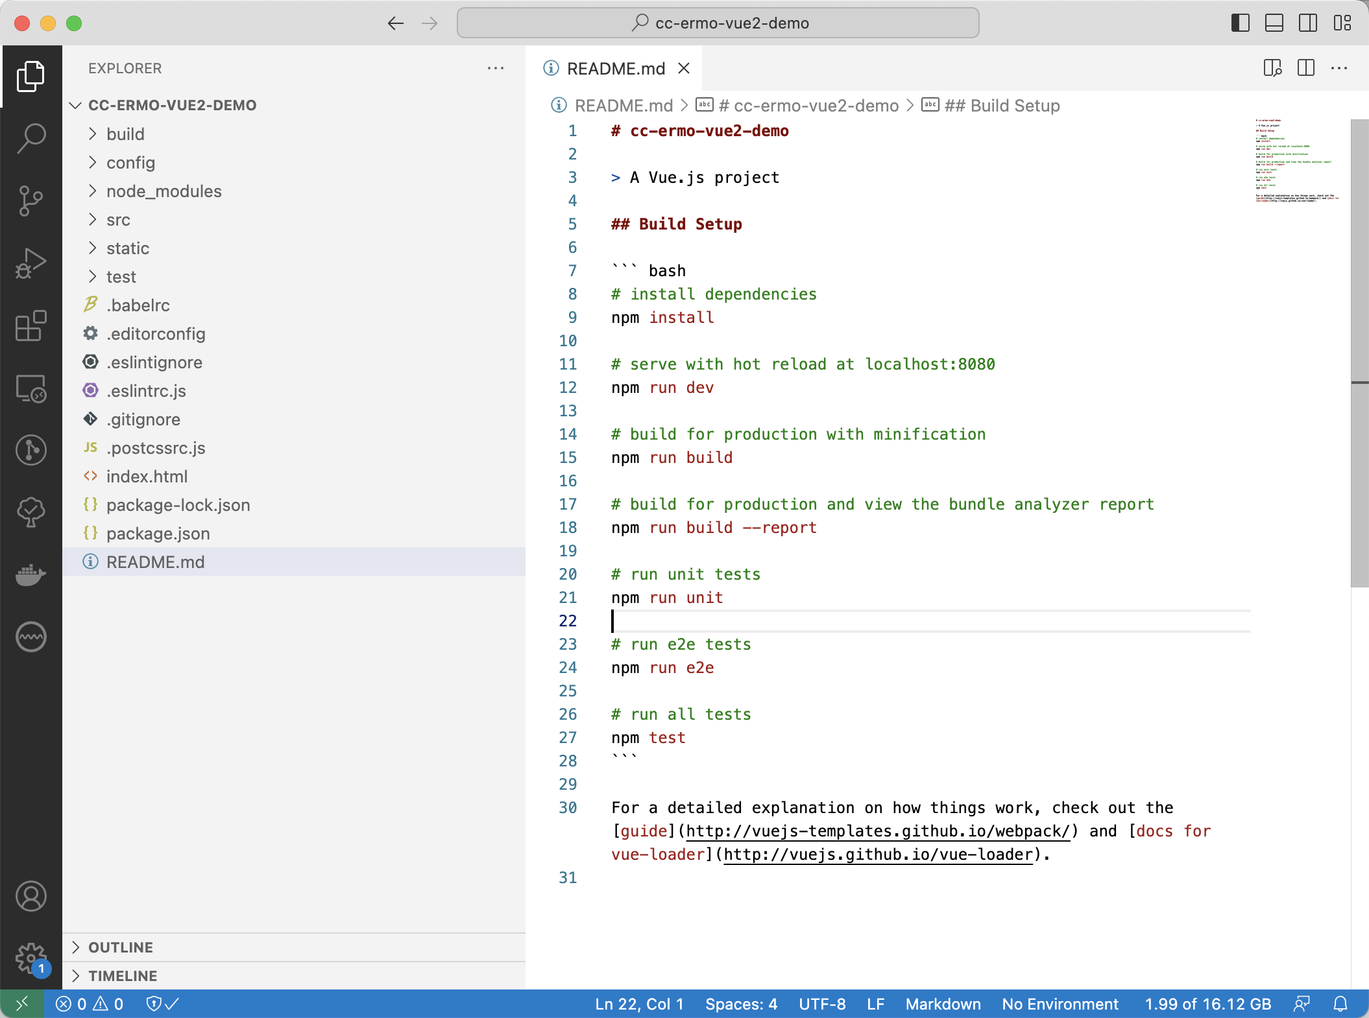Open the tree-shaped activity bar icon
This screenshot has height=1018, width=1369.
[31, 512]
